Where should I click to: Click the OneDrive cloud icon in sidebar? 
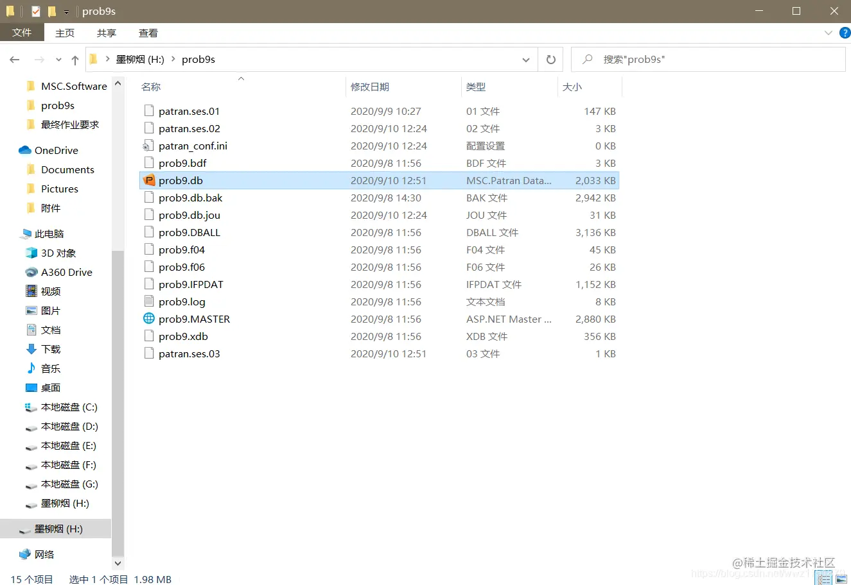click(25, 150)
